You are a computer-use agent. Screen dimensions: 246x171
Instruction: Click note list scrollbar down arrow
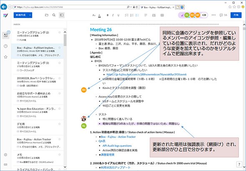(x=65, y=167)
